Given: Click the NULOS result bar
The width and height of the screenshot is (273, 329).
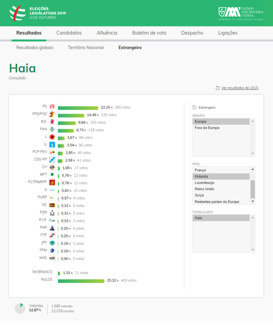Looking at the screenshot, I should pyautogui.click(x=81, y=281).
